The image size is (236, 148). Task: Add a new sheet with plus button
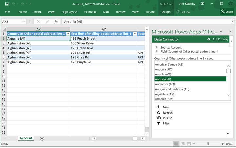42,138
